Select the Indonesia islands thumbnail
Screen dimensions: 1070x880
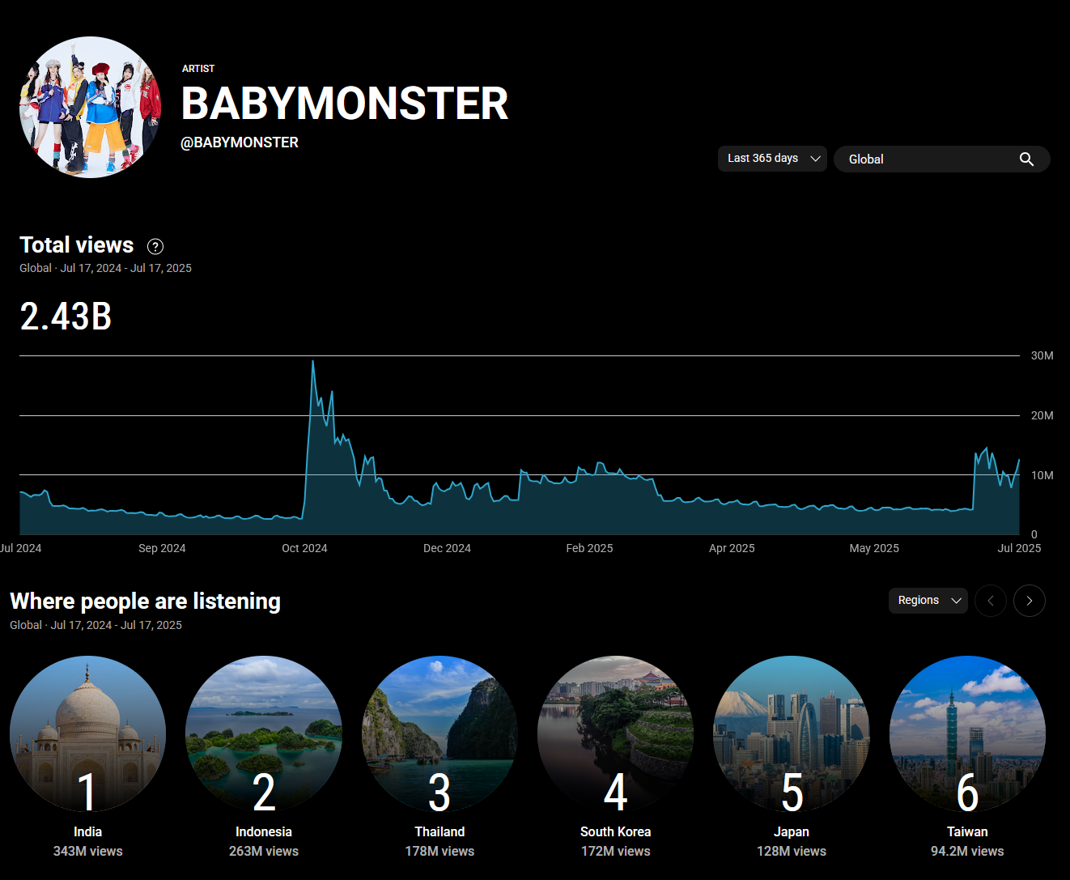pyautogui.click(x=264, y=733)
